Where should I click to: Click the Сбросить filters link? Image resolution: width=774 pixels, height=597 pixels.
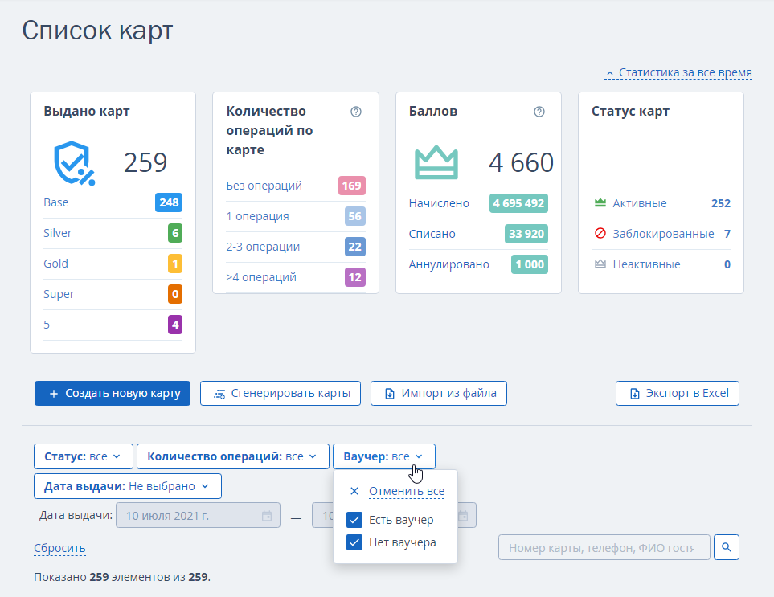point(59,548)
